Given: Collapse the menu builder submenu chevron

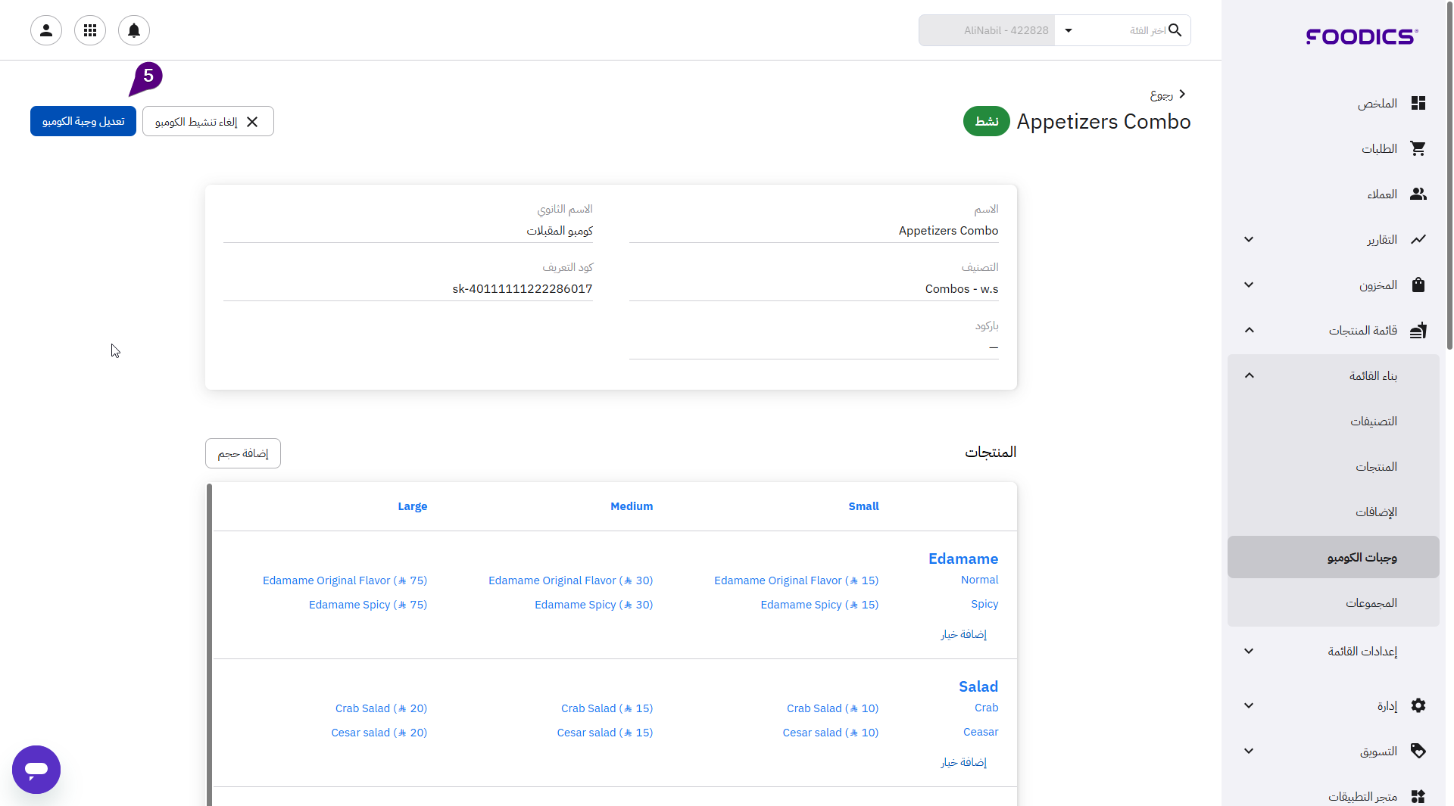Looking at the screenshot, I should pos(1249,376).
